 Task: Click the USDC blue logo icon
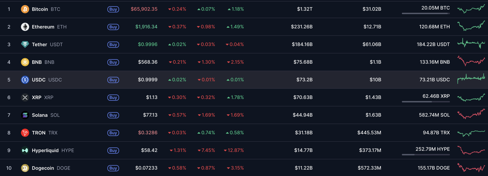pyautogui.click(x=25, y=80)
